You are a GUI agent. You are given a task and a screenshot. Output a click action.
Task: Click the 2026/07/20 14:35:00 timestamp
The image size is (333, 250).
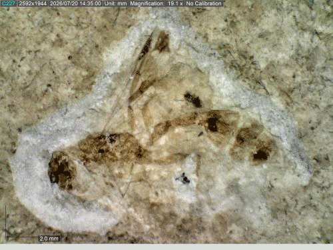[x=75, y=3]
